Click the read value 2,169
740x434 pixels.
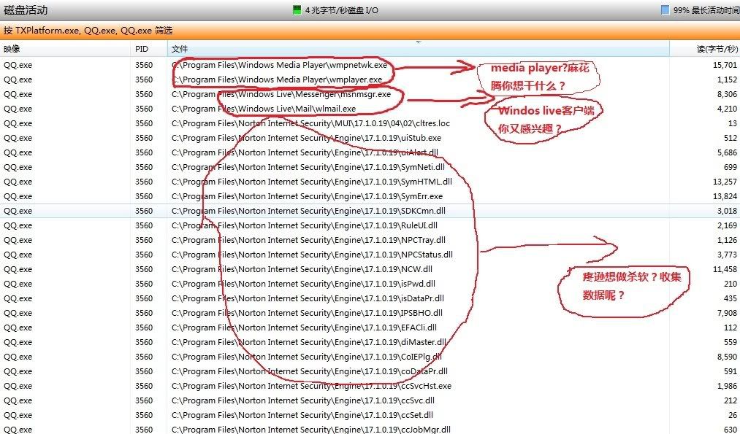tap(728, 225)
